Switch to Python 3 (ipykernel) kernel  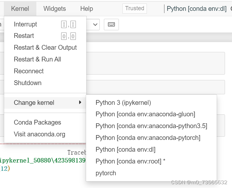[x=123, y=103]
